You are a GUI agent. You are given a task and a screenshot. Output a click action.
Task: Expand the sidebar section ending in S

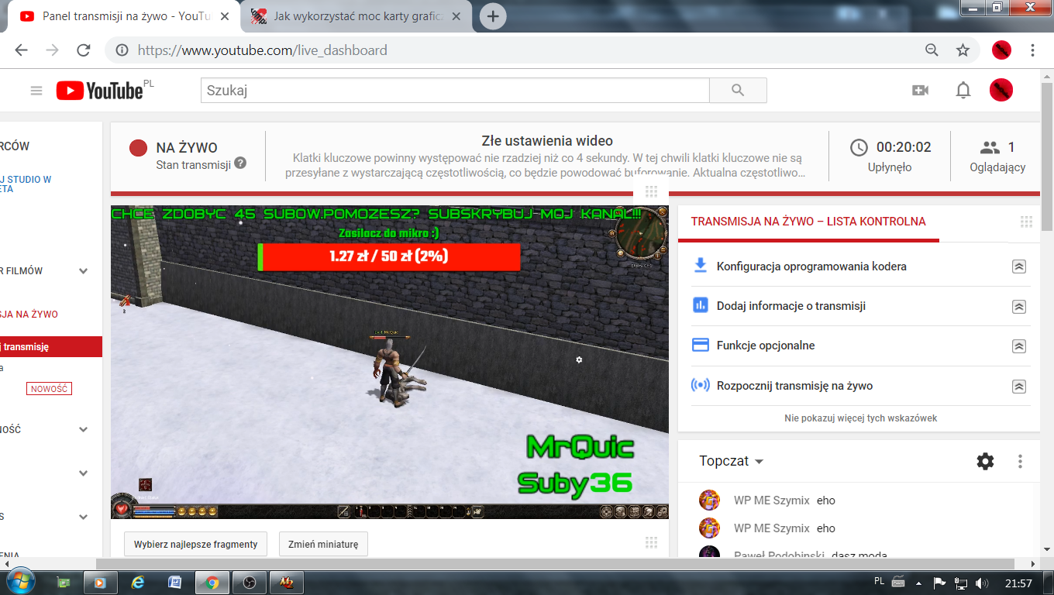click(x=83, y=517)
